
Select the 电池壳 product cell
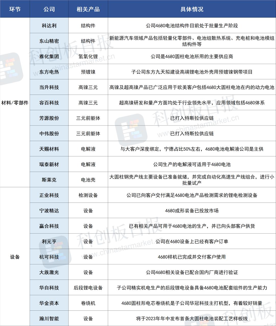click(x=88, y=180)
